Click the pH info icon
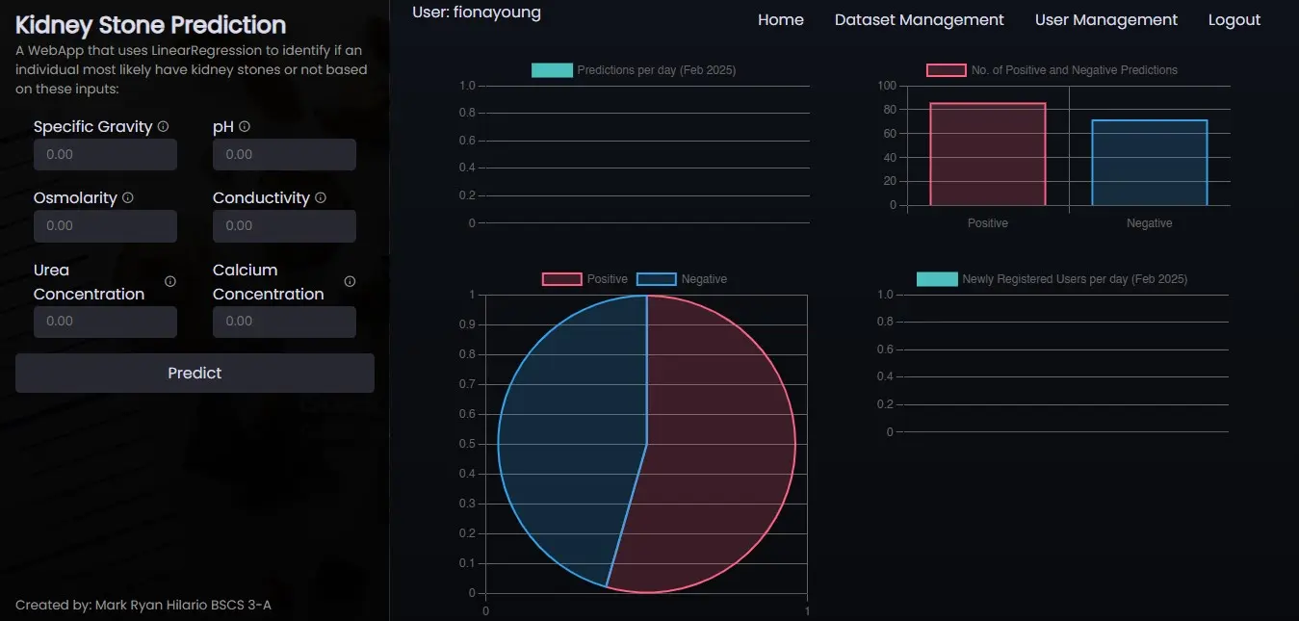The image size is (1299, 621). 245,127
